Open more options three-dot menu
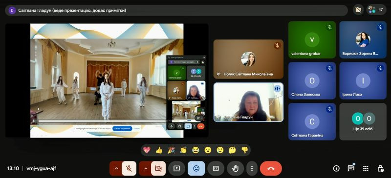The height and width of the screenshot is (178, 391). coord(252,169)
